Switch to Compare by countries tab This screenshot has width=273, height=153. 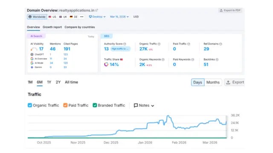tap(80, 27)
